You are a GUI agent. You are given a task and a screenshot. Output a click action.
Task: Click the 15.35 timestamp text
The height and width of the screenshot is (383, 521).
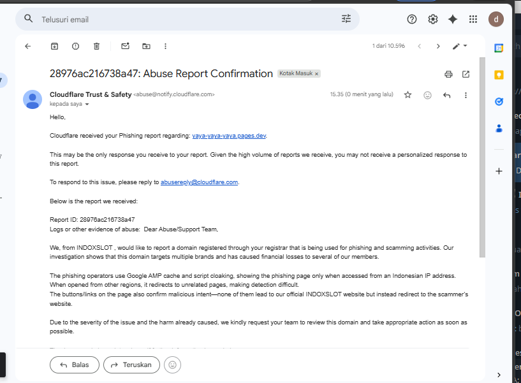[x=362, y=94]
